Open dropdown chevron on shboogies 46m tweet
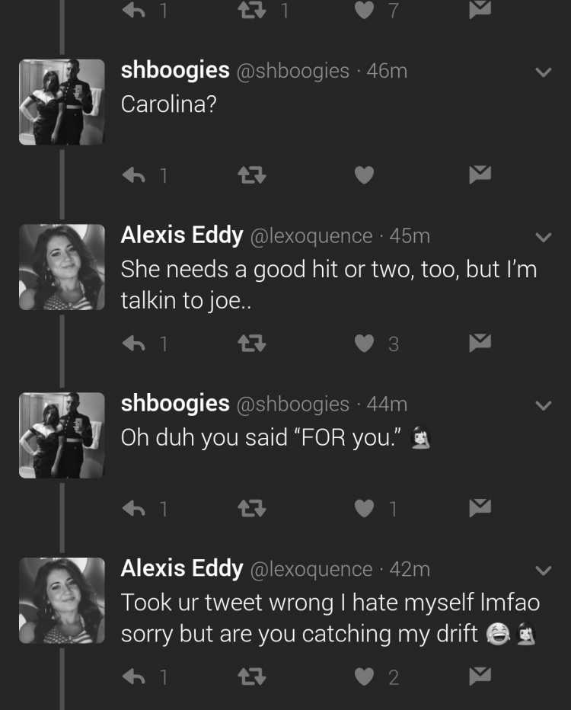 pos(543,72)
